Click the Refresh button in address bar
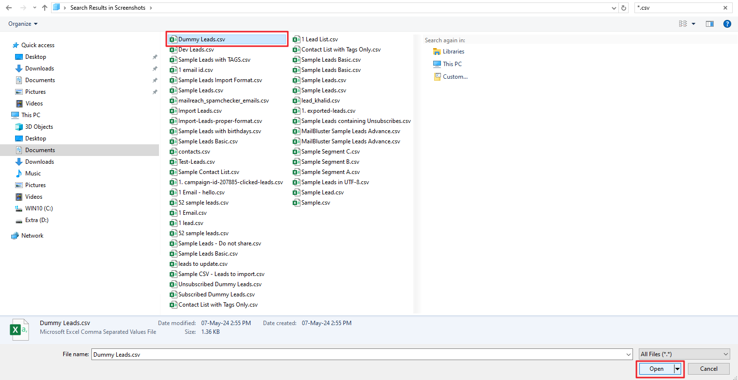Image resolution: width=738 pixels, height=380 pixels. [624, 8]
